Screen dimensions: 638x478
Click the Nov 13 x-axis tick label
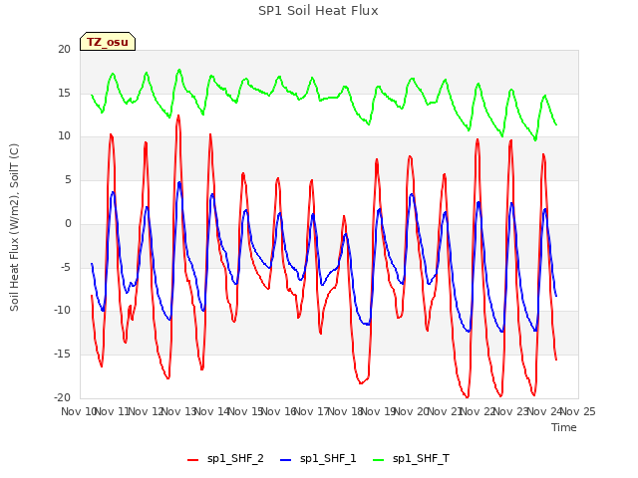179,411
